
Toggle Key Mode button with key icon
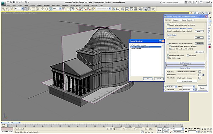[x=160, y=130]
